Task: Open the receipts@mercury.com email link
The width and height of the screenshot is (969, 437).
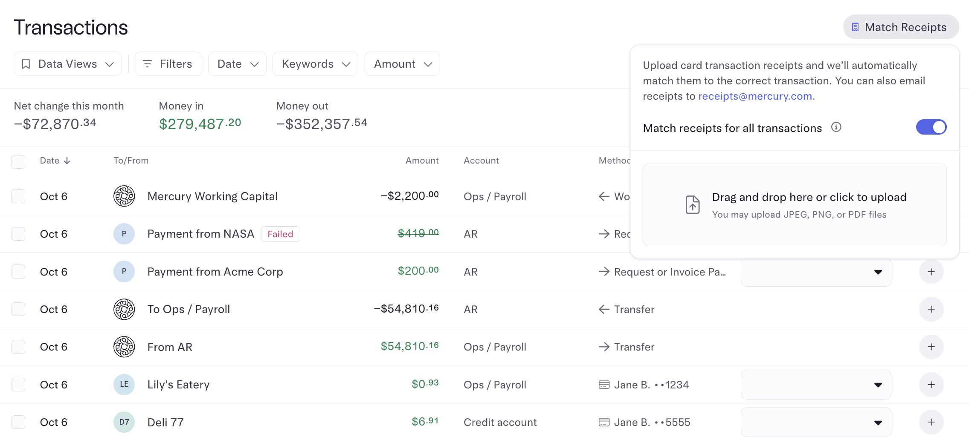Action: pos(756,96)
